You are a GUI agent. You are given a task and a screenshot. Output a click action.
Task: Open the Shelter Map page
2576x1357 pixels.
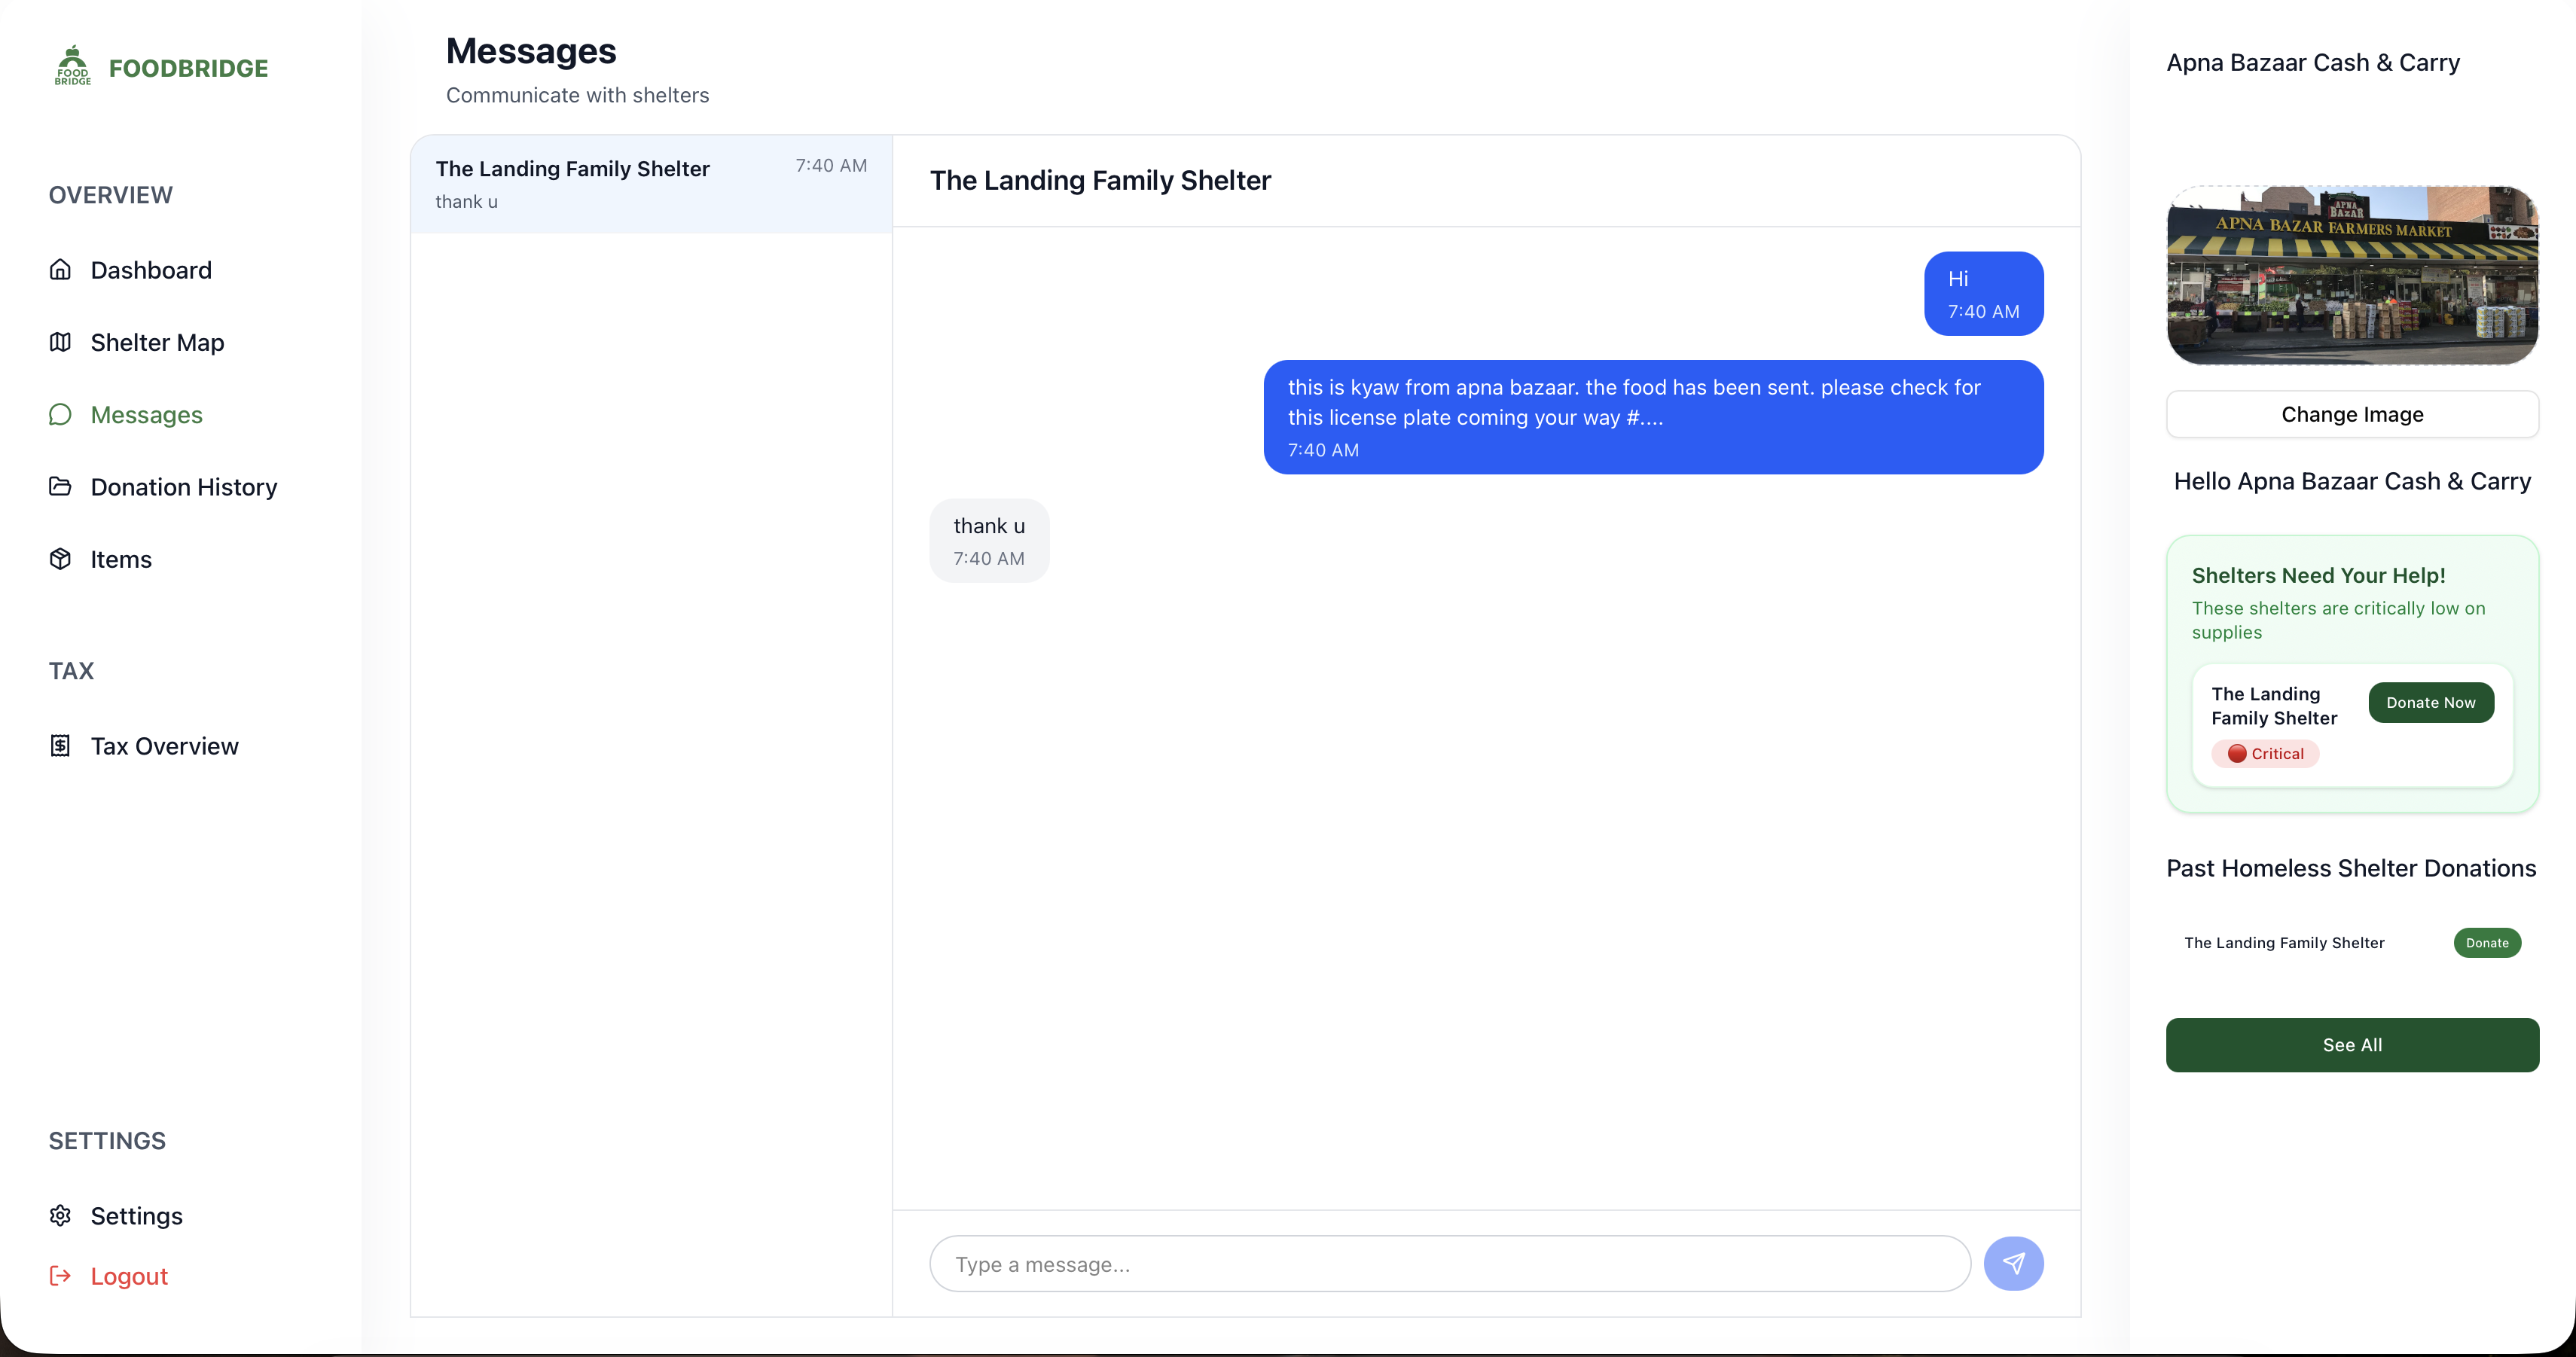(157, 342)
